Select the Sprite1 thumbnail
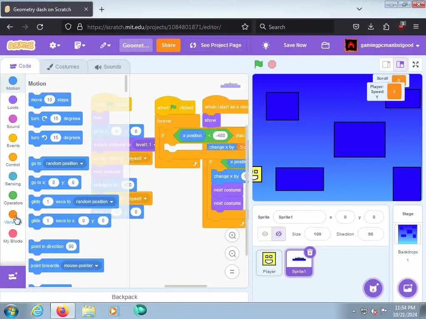 299,263
